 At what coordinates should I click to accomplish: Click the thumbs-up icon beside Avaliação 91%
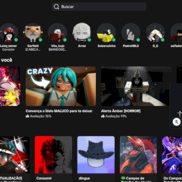click(x=103, y=116)
